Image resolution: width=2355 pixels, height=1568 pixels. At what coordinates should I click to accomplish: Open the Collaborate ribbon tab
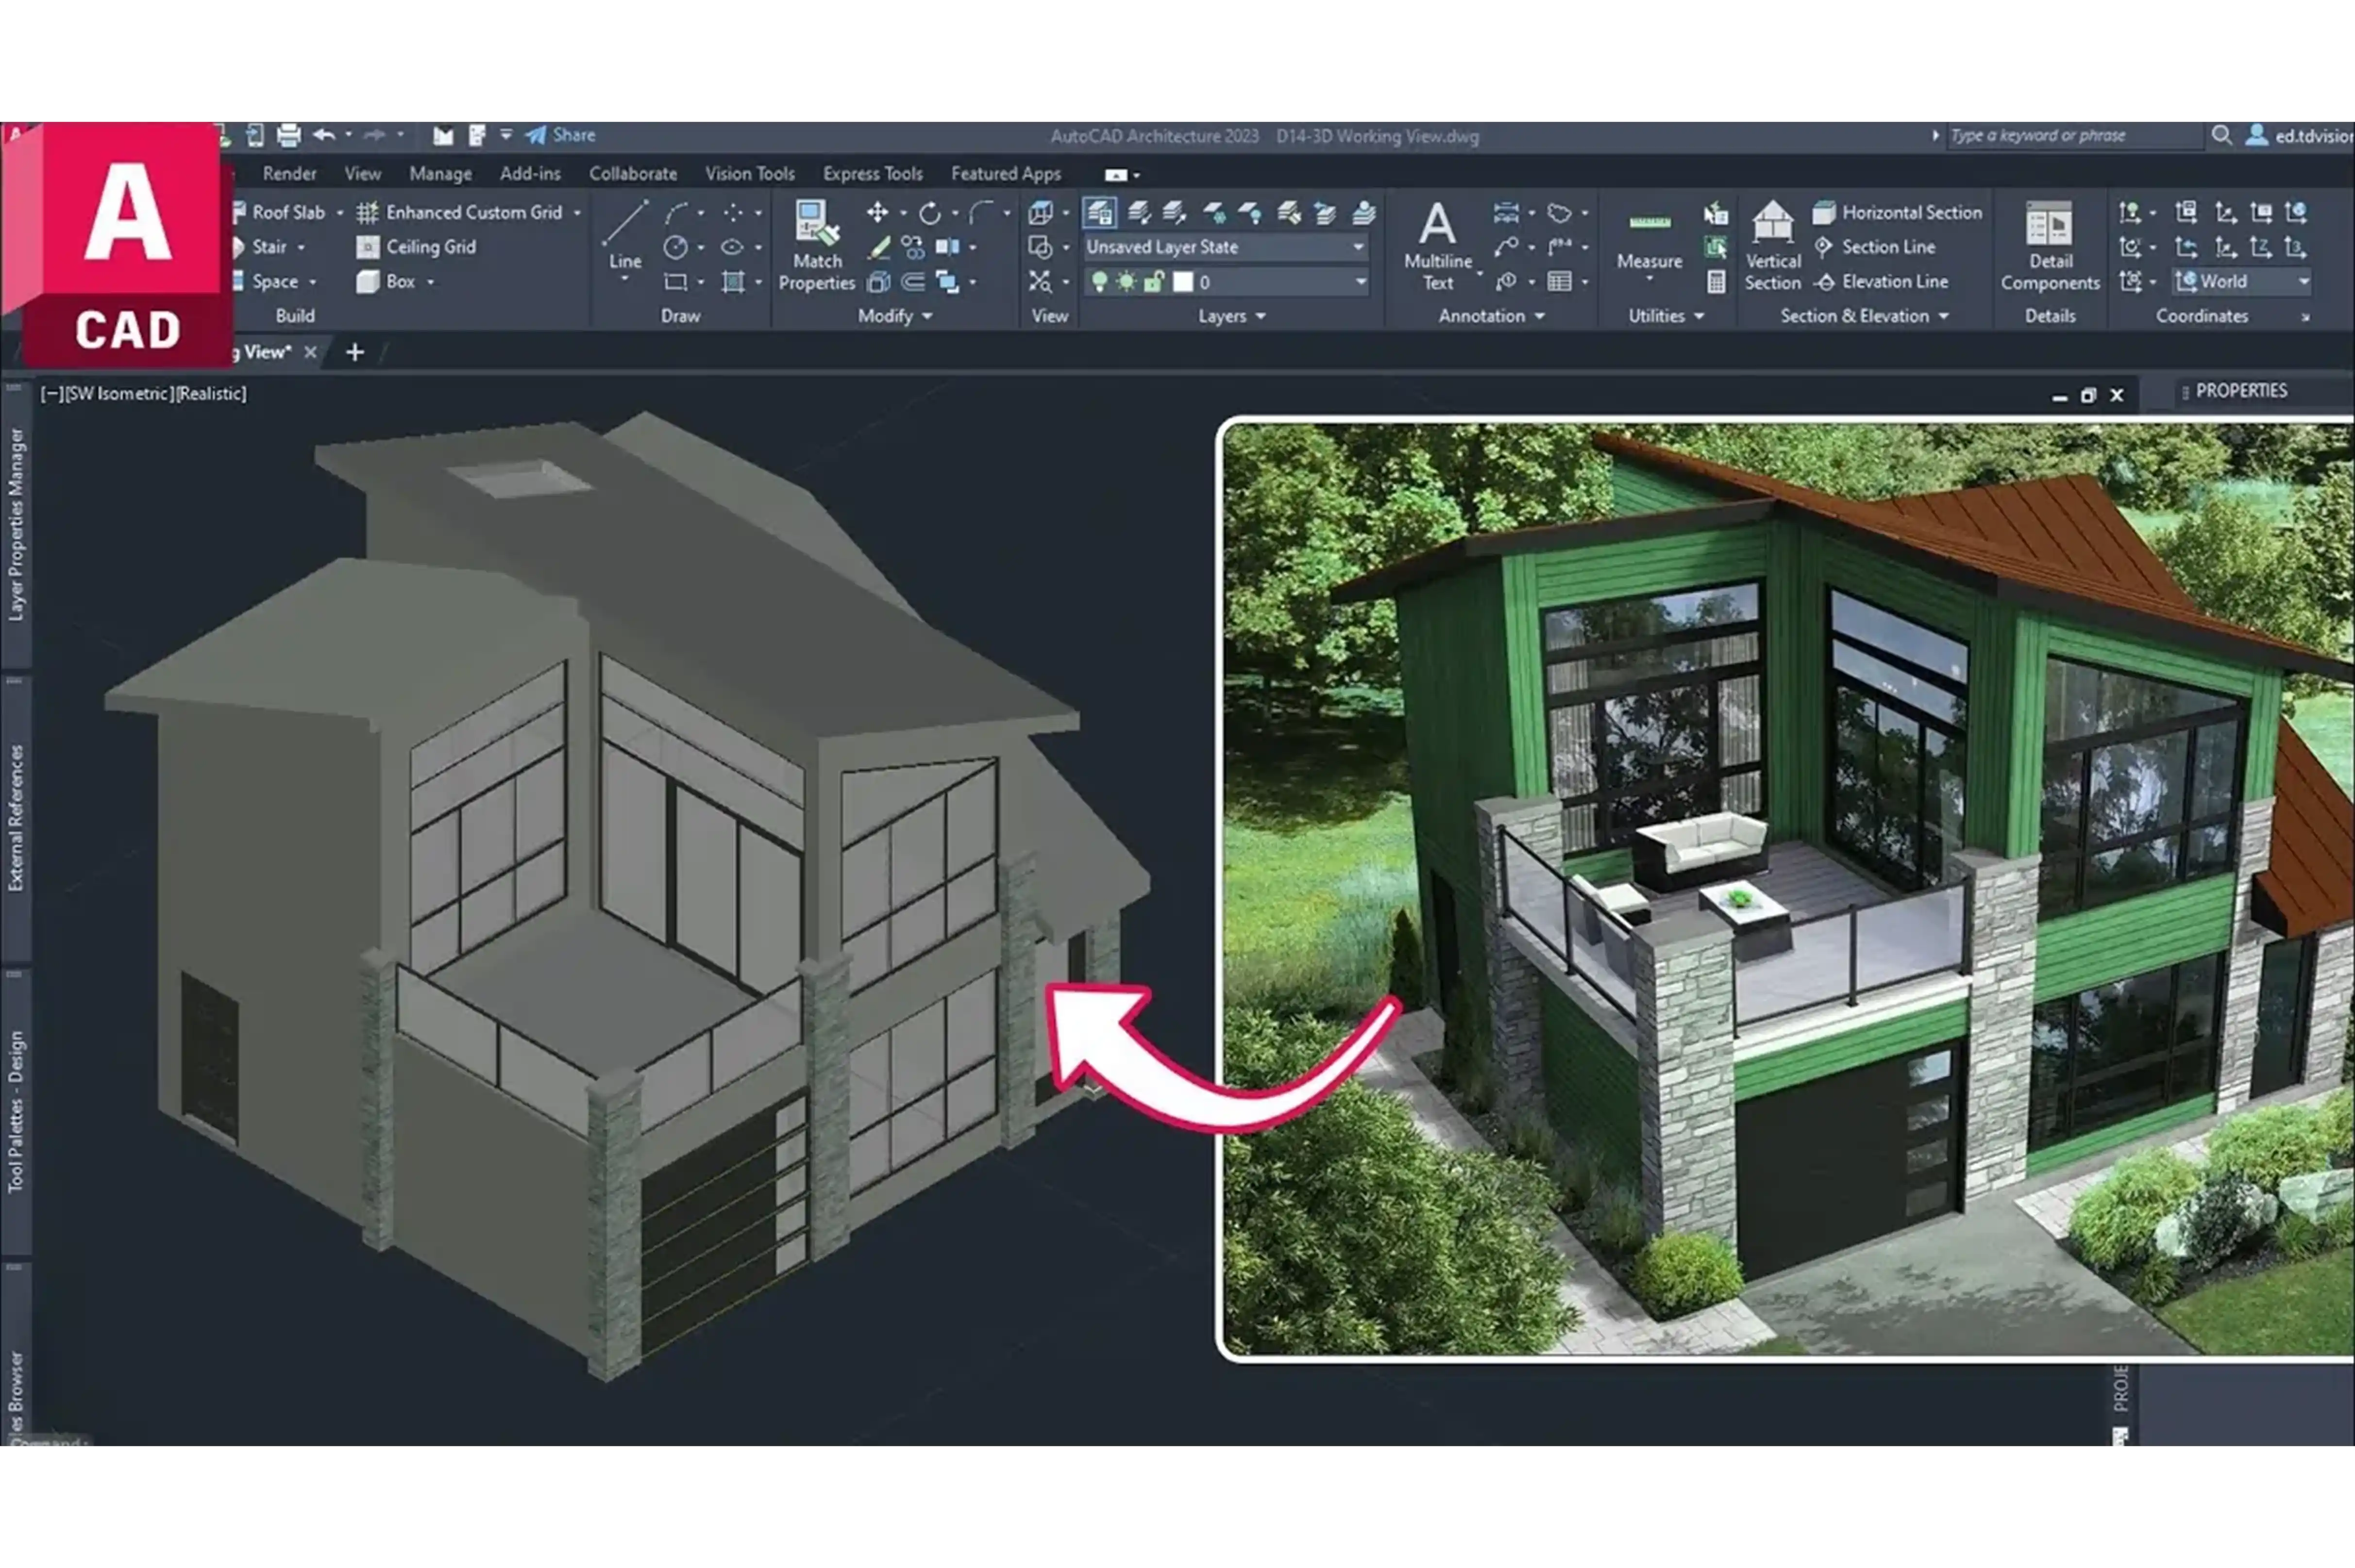tap(632, 174)
